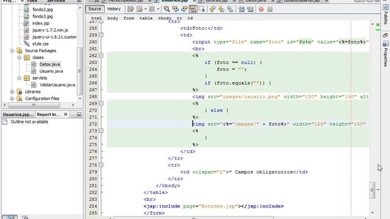Go to Previous Bookmark icon
Image resolution: width=390 pixels, height=219 pixels.
[212, 9]
